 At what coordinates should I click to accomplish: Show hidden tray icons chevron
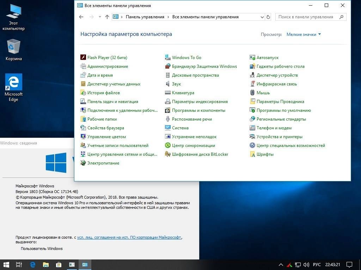(281, 265)
